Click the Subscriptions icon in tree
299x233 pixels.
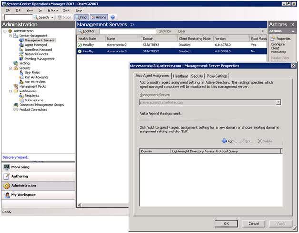click(x=21, y=100)
